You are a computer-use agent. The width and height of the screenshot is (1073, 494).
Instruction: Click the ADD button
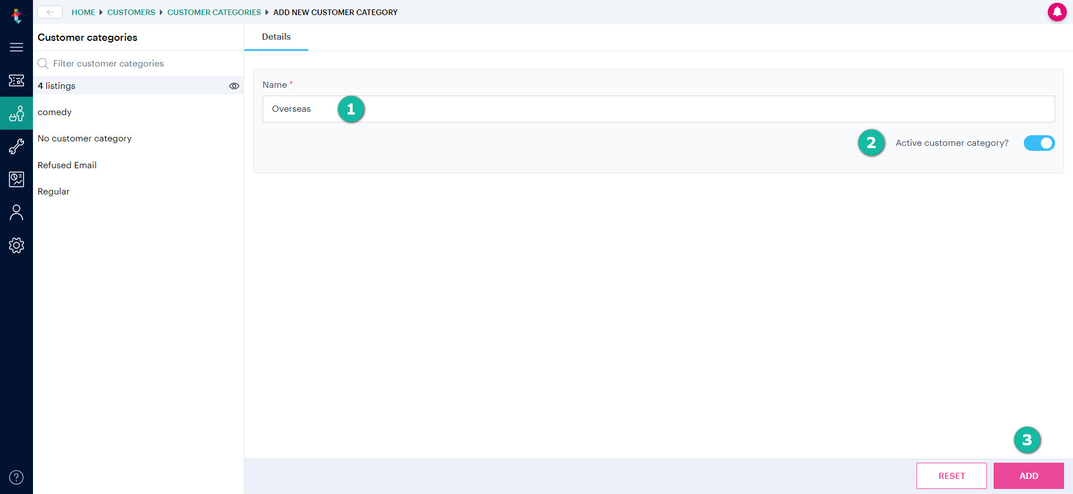click(x=1028, y=476)
